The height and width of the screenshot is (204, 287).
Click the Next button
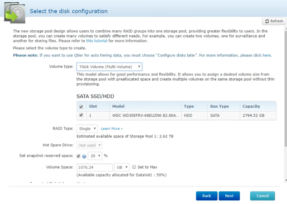[229, 196]
